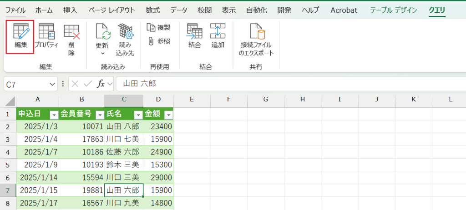Open the ヘルプ tab

(310, 10)
